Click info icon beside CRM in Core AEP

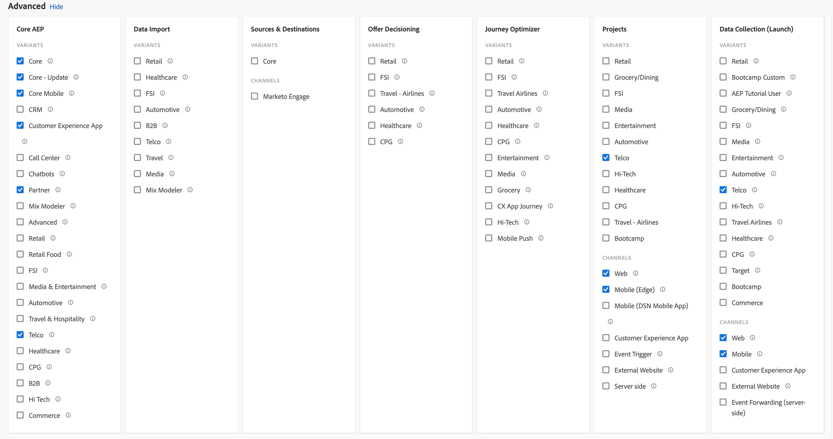50,109
